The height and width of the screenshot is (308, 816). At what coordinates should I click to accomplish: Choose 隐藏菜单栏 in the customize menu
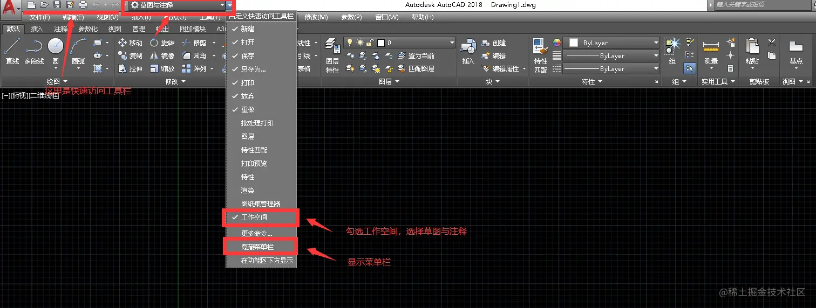pos(261,247)
